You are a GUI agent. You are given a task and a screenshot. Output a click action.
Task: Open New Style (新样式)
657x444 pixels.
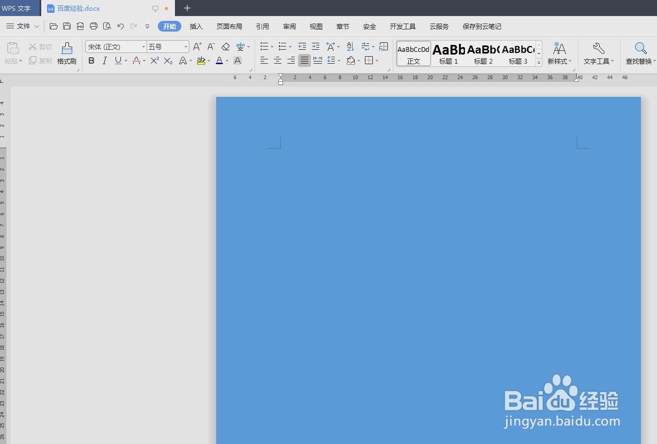[x=560, y=53]
